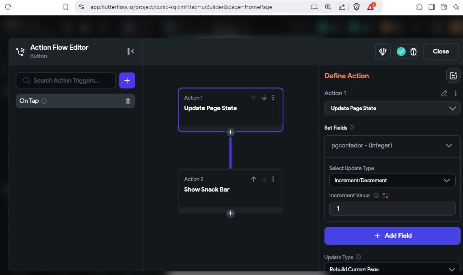Viewport: 463px width, 275px height.
Task: Move Action 1 down
Action: point(264,98)
